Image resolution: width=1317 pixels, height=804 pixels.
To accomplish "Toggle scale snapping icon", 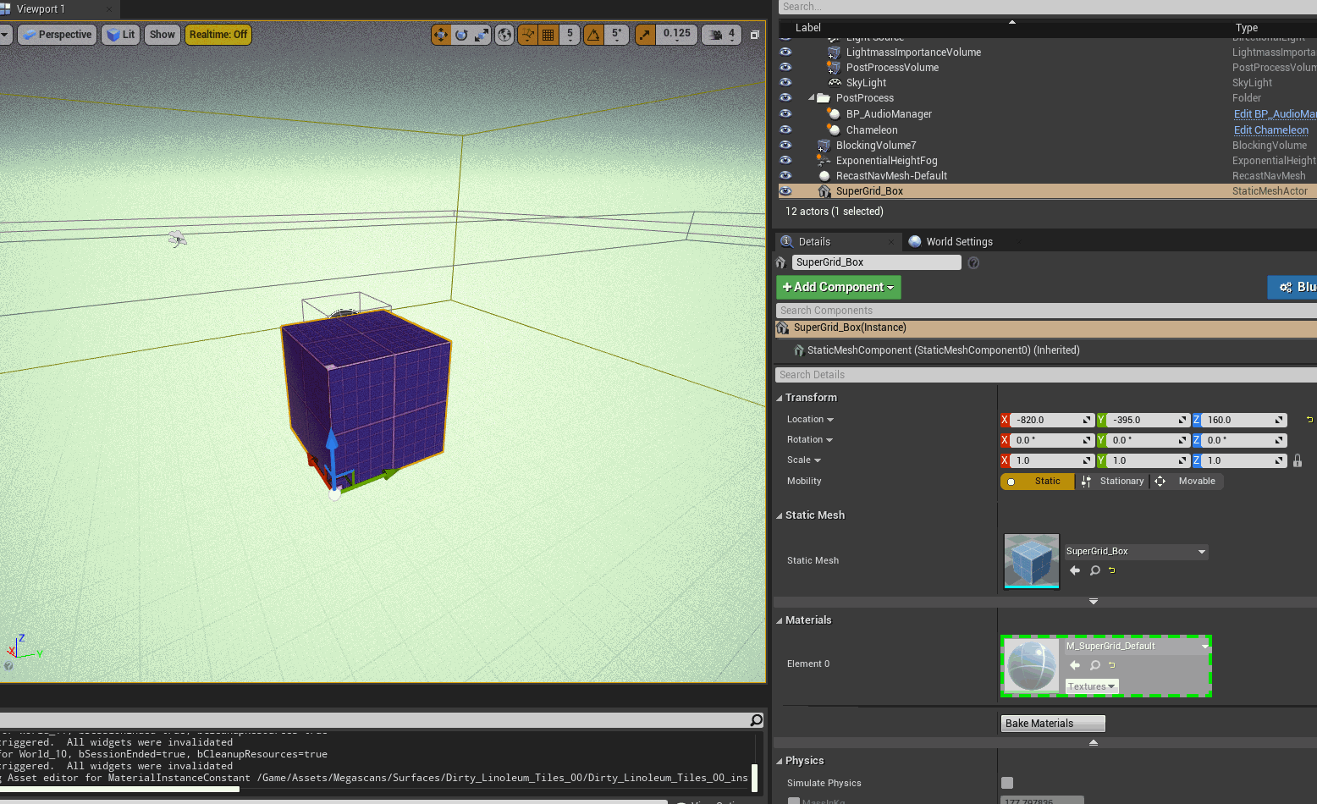I will tap(645, 35).
